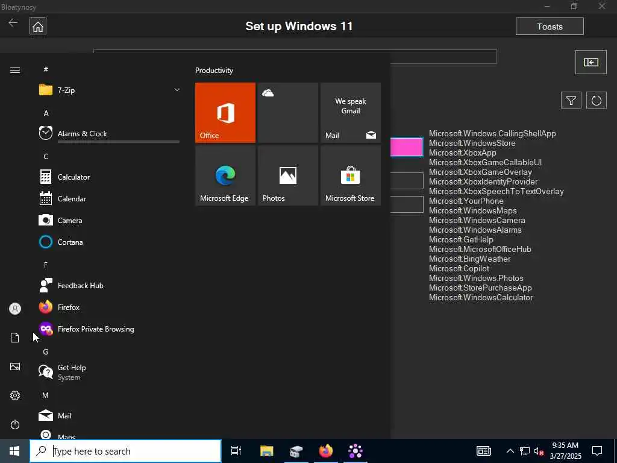
Task: Open the OneDrive cloud tile
Action: tap(287, 113)
